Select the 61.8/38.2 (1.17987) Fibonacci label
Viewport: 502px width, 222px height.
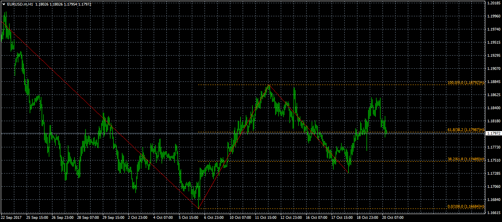466,130
